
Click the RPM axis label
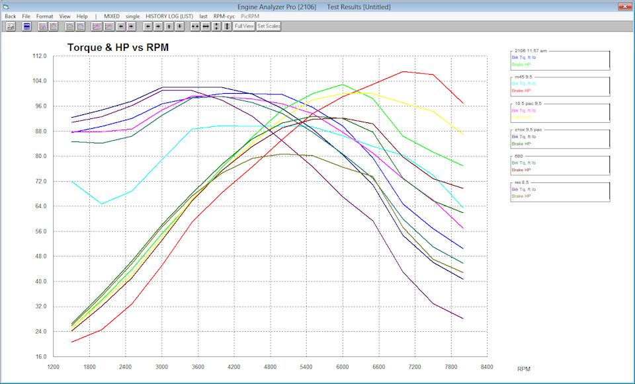click(524, 369)
